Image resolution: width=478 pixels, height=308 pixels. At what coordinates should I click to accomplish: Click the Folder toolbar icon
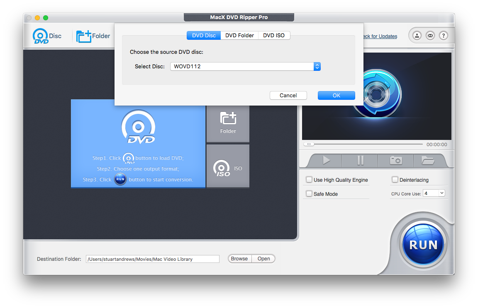[93, 36]
